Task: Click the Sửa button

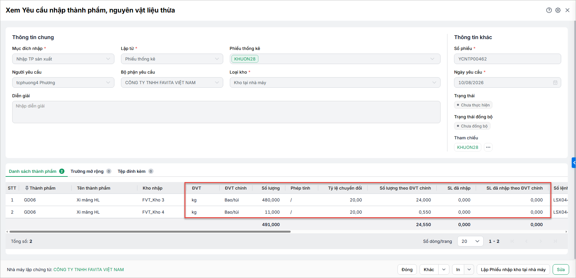Action: click(561, 269)
